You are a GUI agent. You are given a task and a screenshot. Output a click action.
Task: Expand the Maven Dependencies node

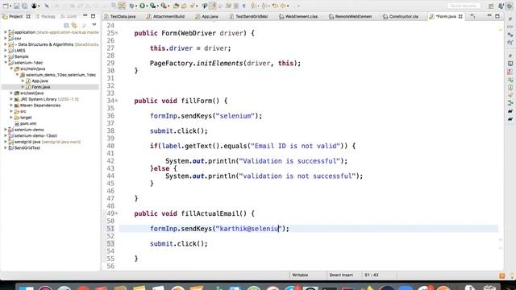click(11, 106)
